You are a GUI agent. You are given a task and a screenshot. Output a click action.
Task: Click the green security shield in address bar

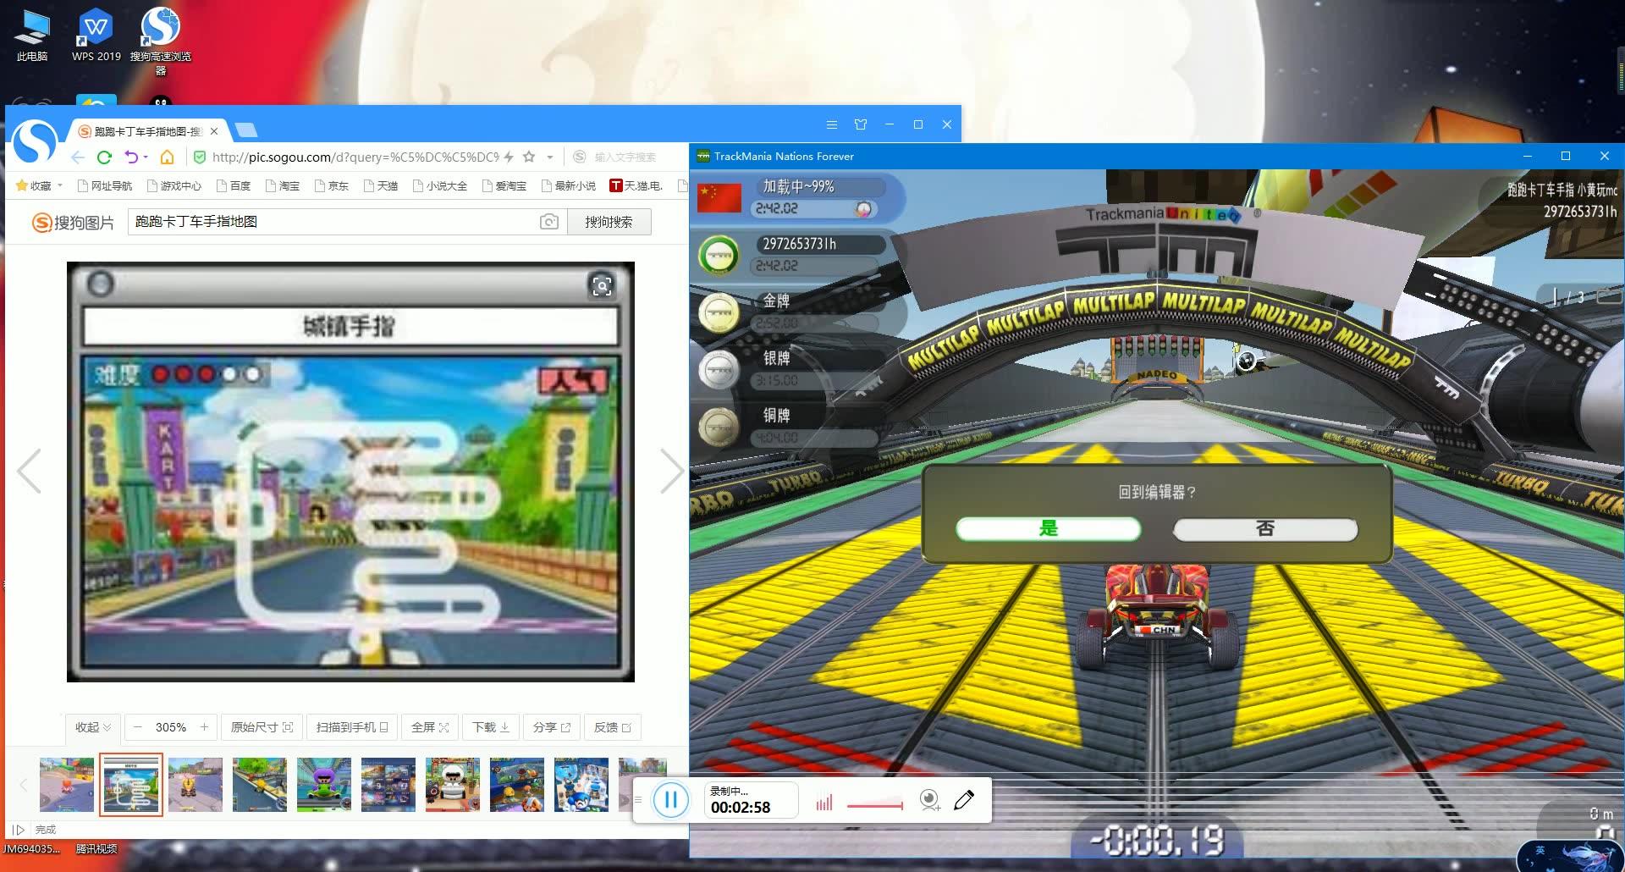coord(200,157)
